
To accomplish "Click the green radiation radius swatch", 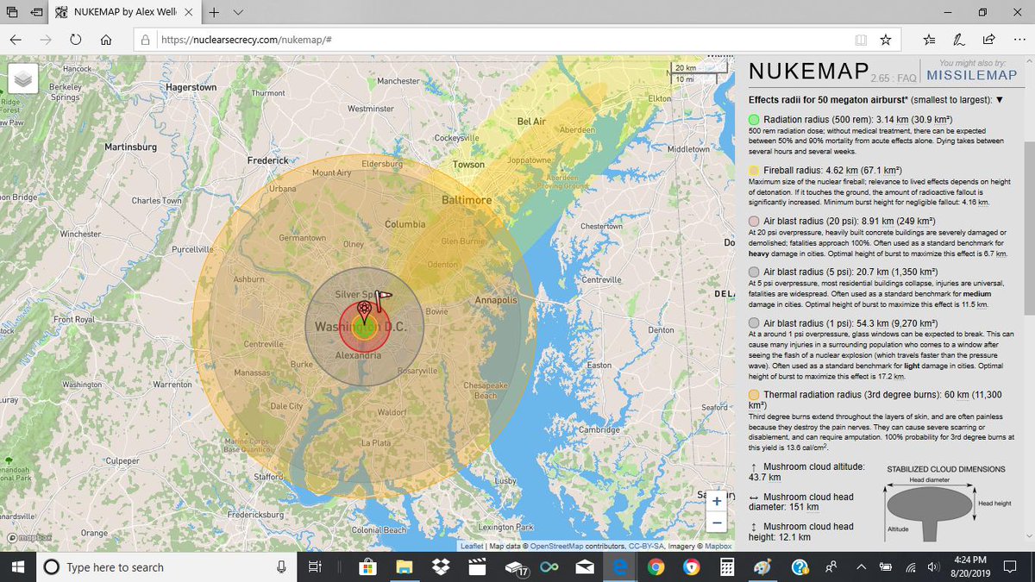I will pyautogui.click(x=754, y=119).
